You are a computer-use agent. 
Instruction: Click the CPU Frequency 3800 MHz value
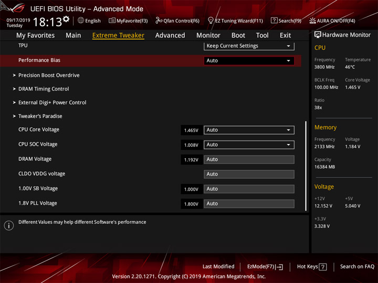324,67
